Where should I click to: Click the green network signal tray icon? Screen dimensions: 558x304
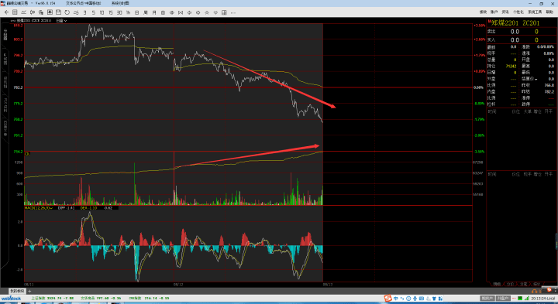pos(527,299)
